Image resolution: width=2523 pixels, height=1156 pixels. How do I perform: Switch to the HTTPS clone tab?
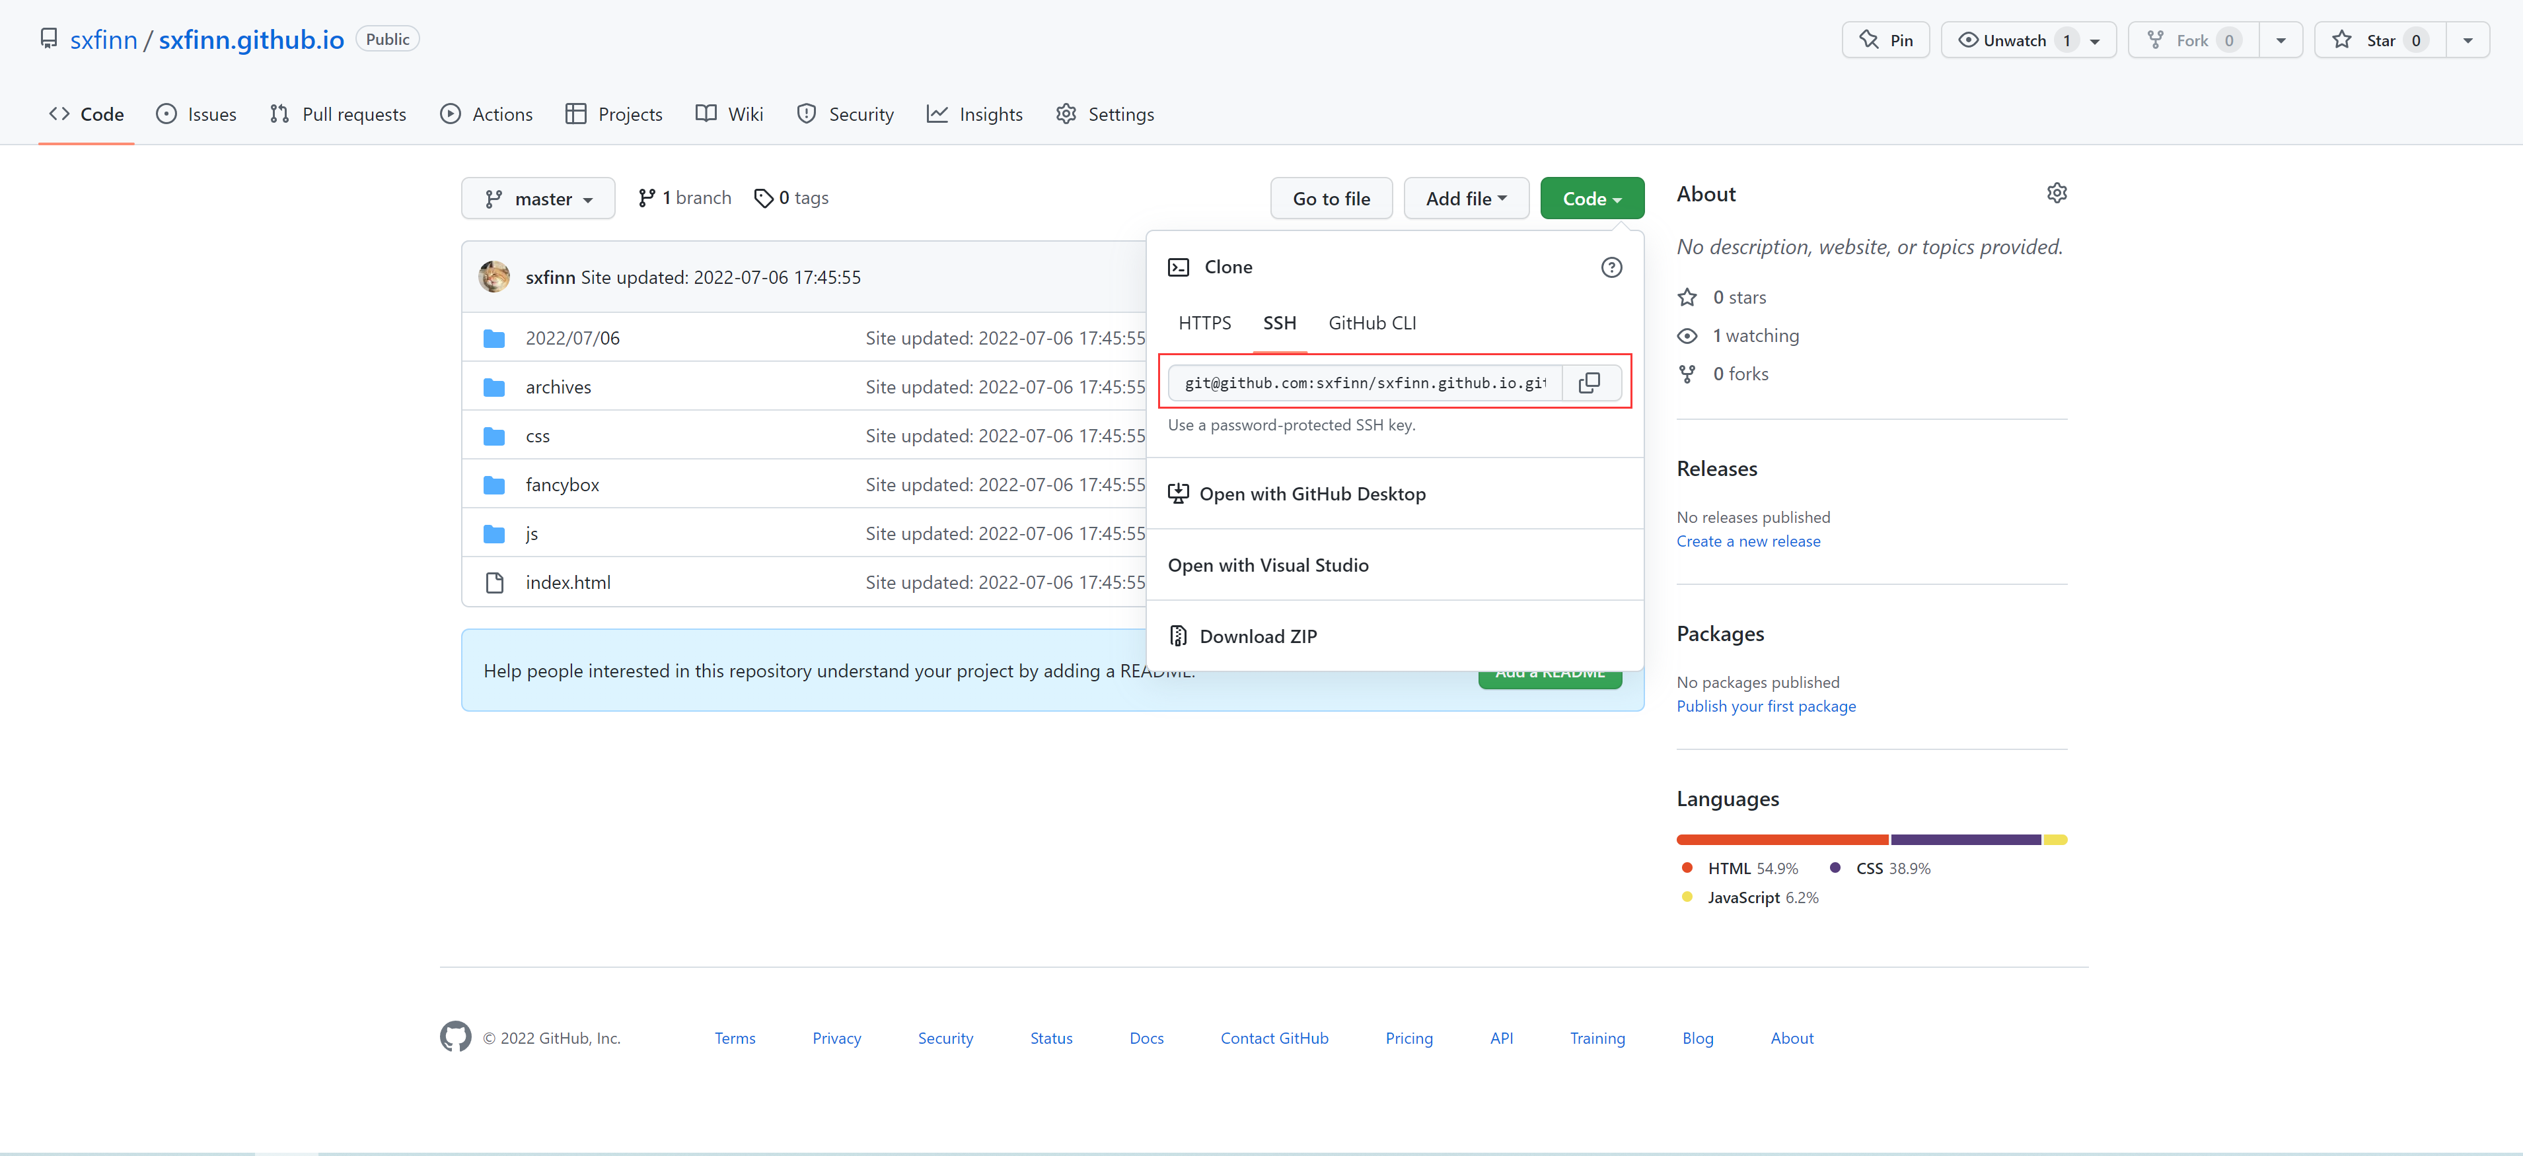coord(1204,323)
